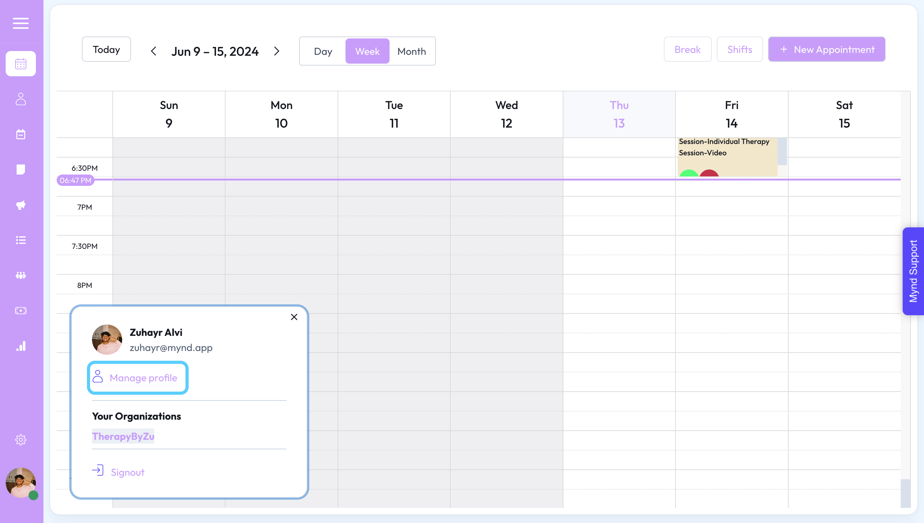Click the megaphone announcements sidebar icon

coord(21,205)
